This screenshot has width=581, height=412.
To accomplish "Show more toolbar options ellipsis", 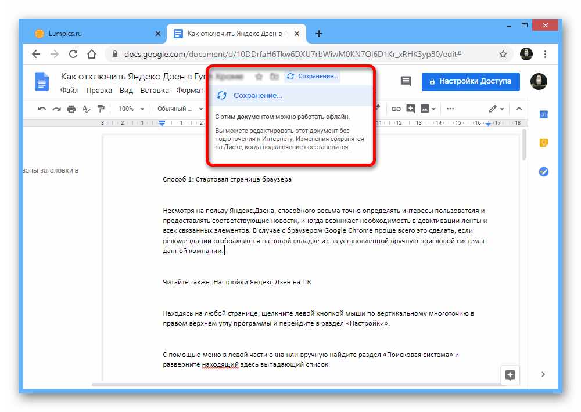I will tap(450, 109).
